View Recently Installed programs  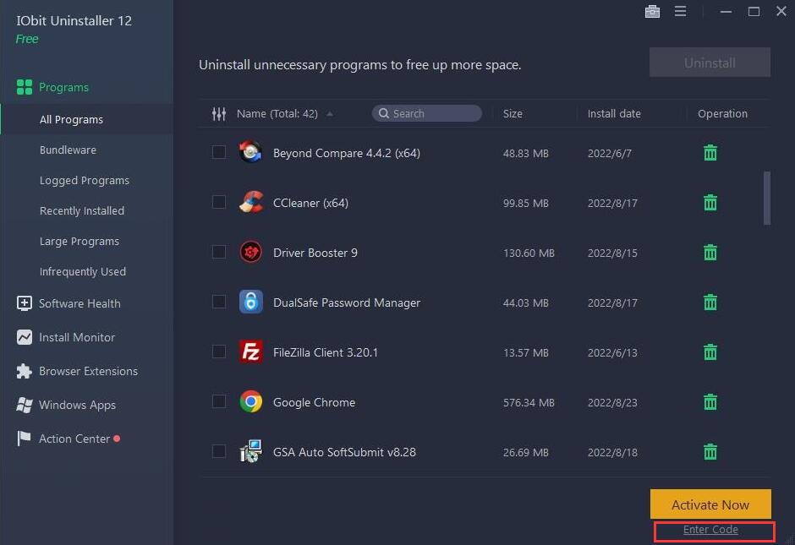tap(82, 210)
